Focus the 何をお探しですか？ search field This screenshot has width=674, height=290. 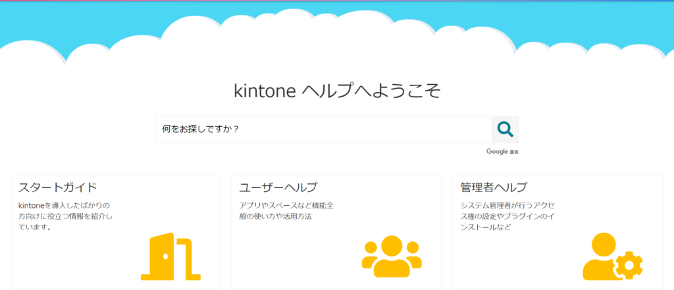[324, 130]
